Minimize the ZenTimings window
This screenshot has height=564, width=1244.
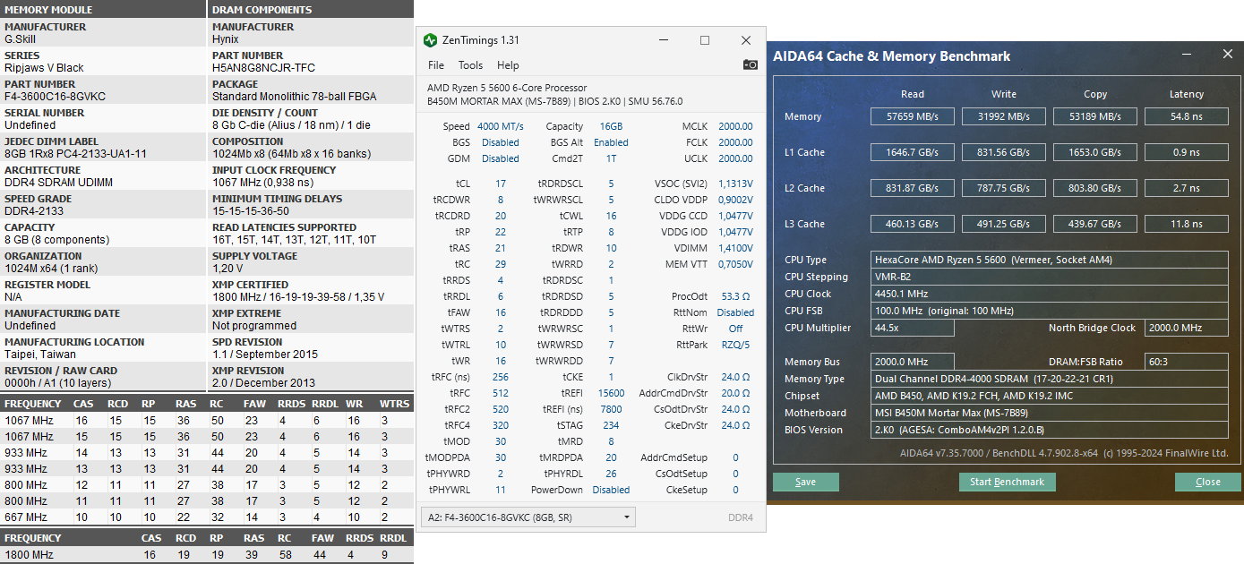665,40
